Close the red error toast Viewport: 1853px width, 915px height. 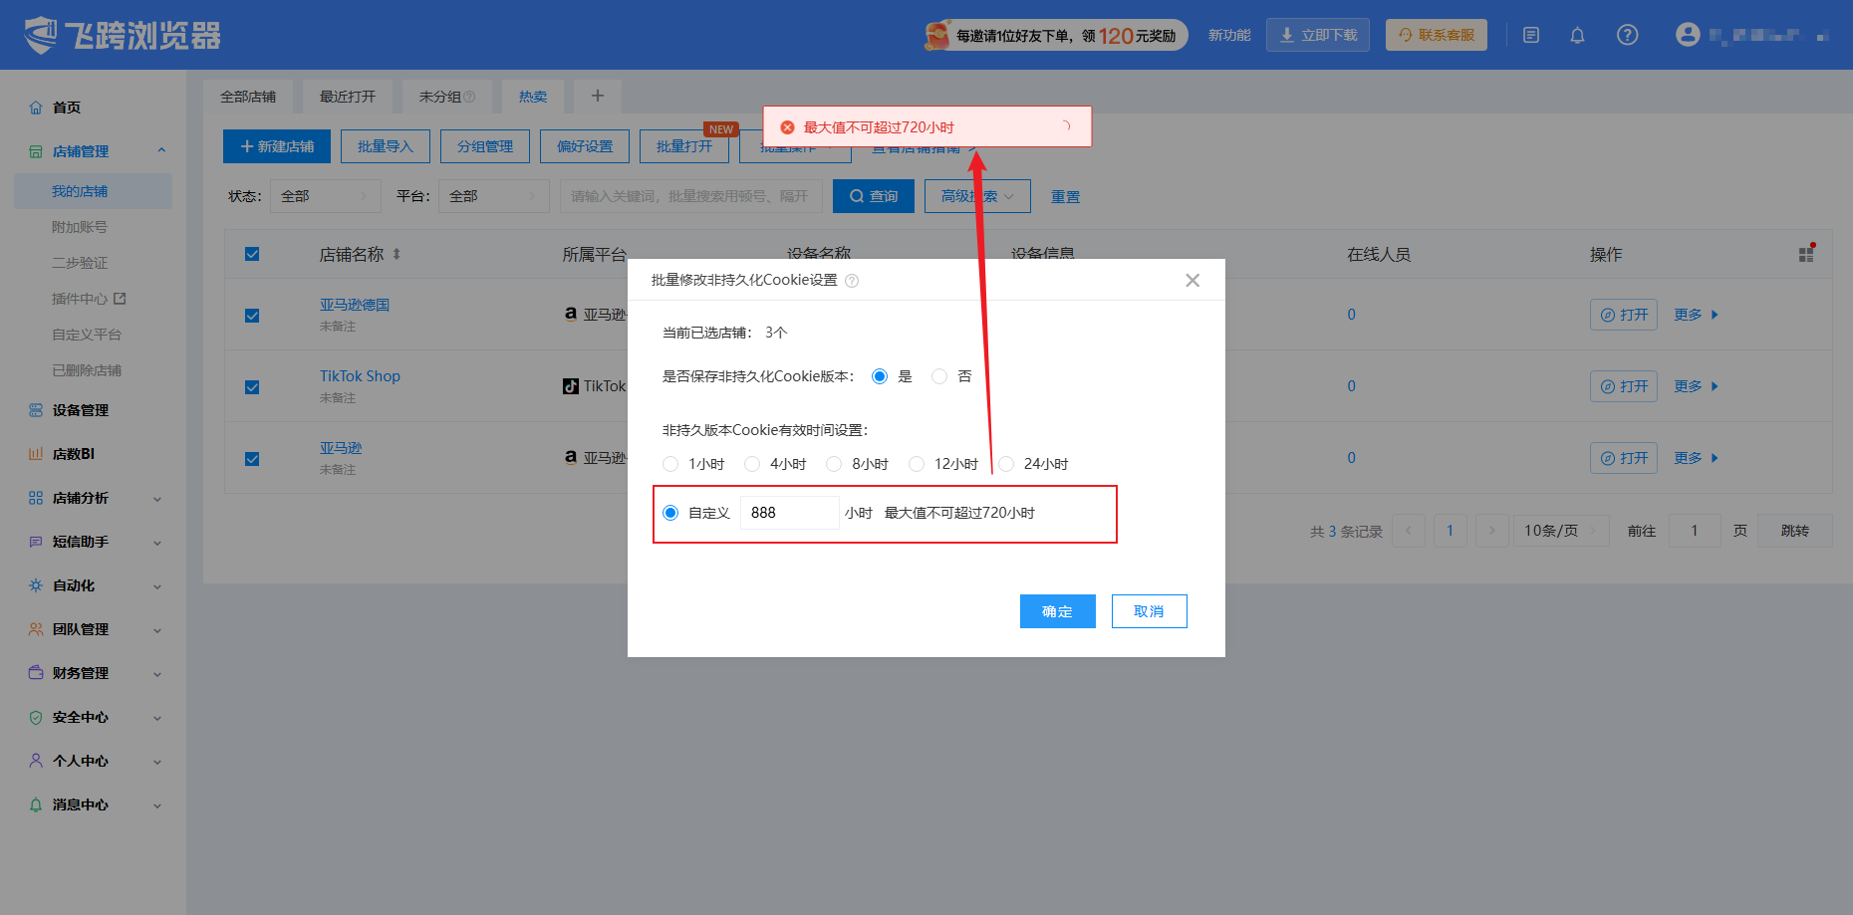pyautogui.click(x=1066, y=126)
